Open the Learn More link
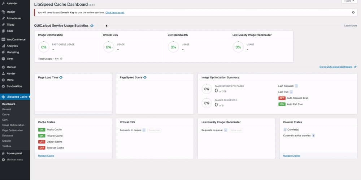This screenshot has width=361, height=180. 351,26
